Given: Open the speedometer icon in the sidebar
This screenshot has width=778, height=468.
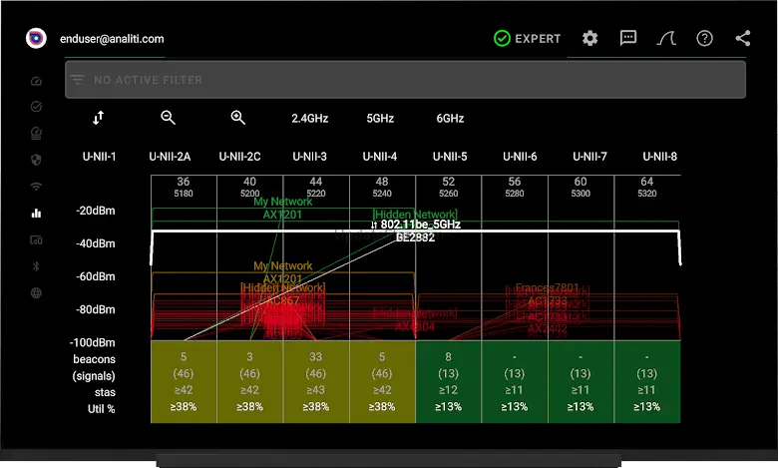Looking at the screenshot, I should tap(36, 81).
